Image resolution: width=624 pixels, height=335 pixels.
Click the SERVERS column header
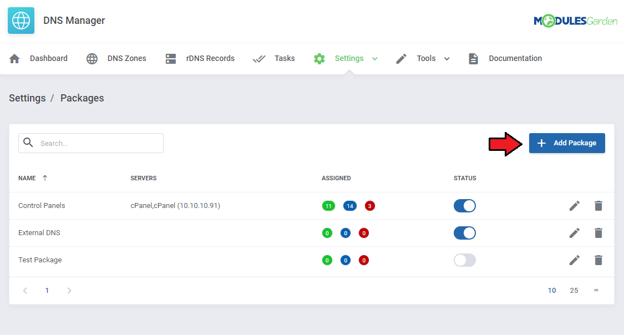click(143, 178)
